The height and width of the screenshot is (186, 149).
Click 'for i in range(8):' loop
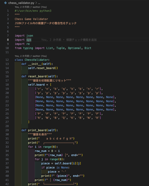[x=43, y=147]
